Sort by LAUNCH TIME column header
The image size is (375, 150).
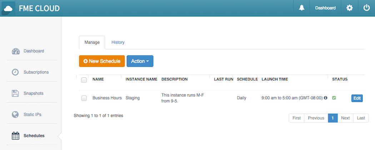pyautogui.click(x=275, y=79)
